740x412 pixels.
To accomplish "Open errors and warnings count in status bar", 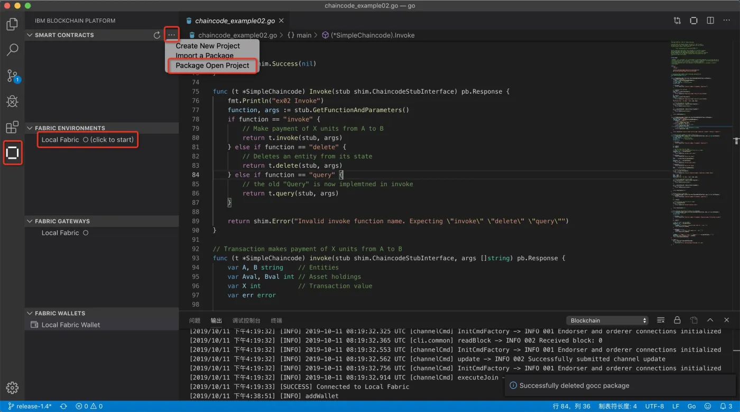I will pos(89,406).
